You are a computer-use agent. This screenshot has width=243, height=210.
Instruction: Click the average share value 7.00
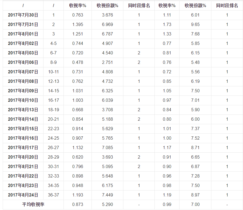click(x=195, y=205)
